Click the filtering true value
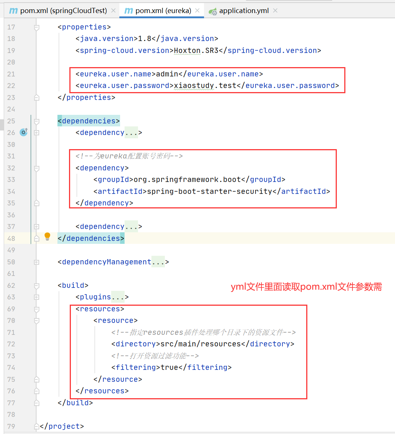395x434 pixels. 169,368
